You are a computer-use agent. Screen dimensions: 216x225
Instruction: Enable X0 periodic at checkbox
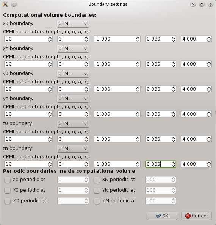[7, 180]
